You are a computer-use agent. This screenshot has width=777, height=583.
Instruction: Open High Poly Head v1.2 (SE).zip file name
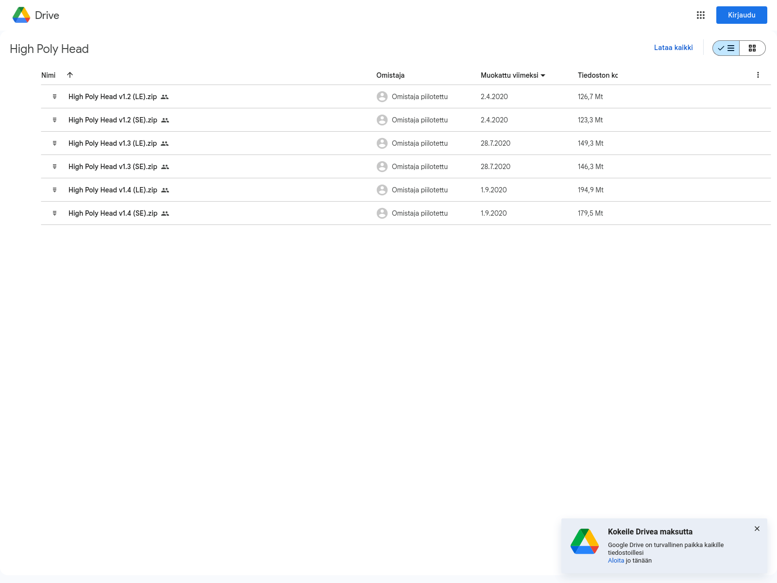(113, 120)
